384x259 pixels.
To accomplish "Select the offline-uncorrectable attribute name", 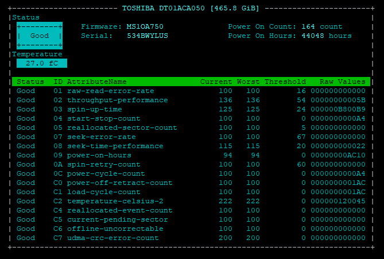I will pyautogui.click(x=115, y=229).
